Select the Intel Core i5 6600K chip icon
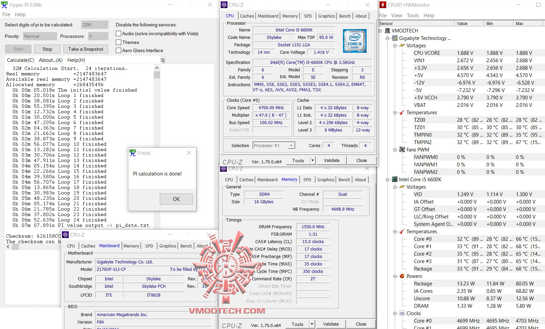The width and height of the screenshot is (545, 329). tap(395, 179)
